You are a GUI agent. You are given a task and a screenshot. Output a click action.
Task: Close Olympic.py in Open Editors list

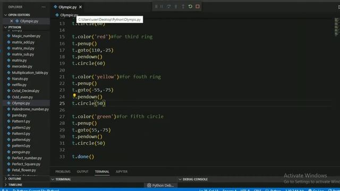[12, 21]
